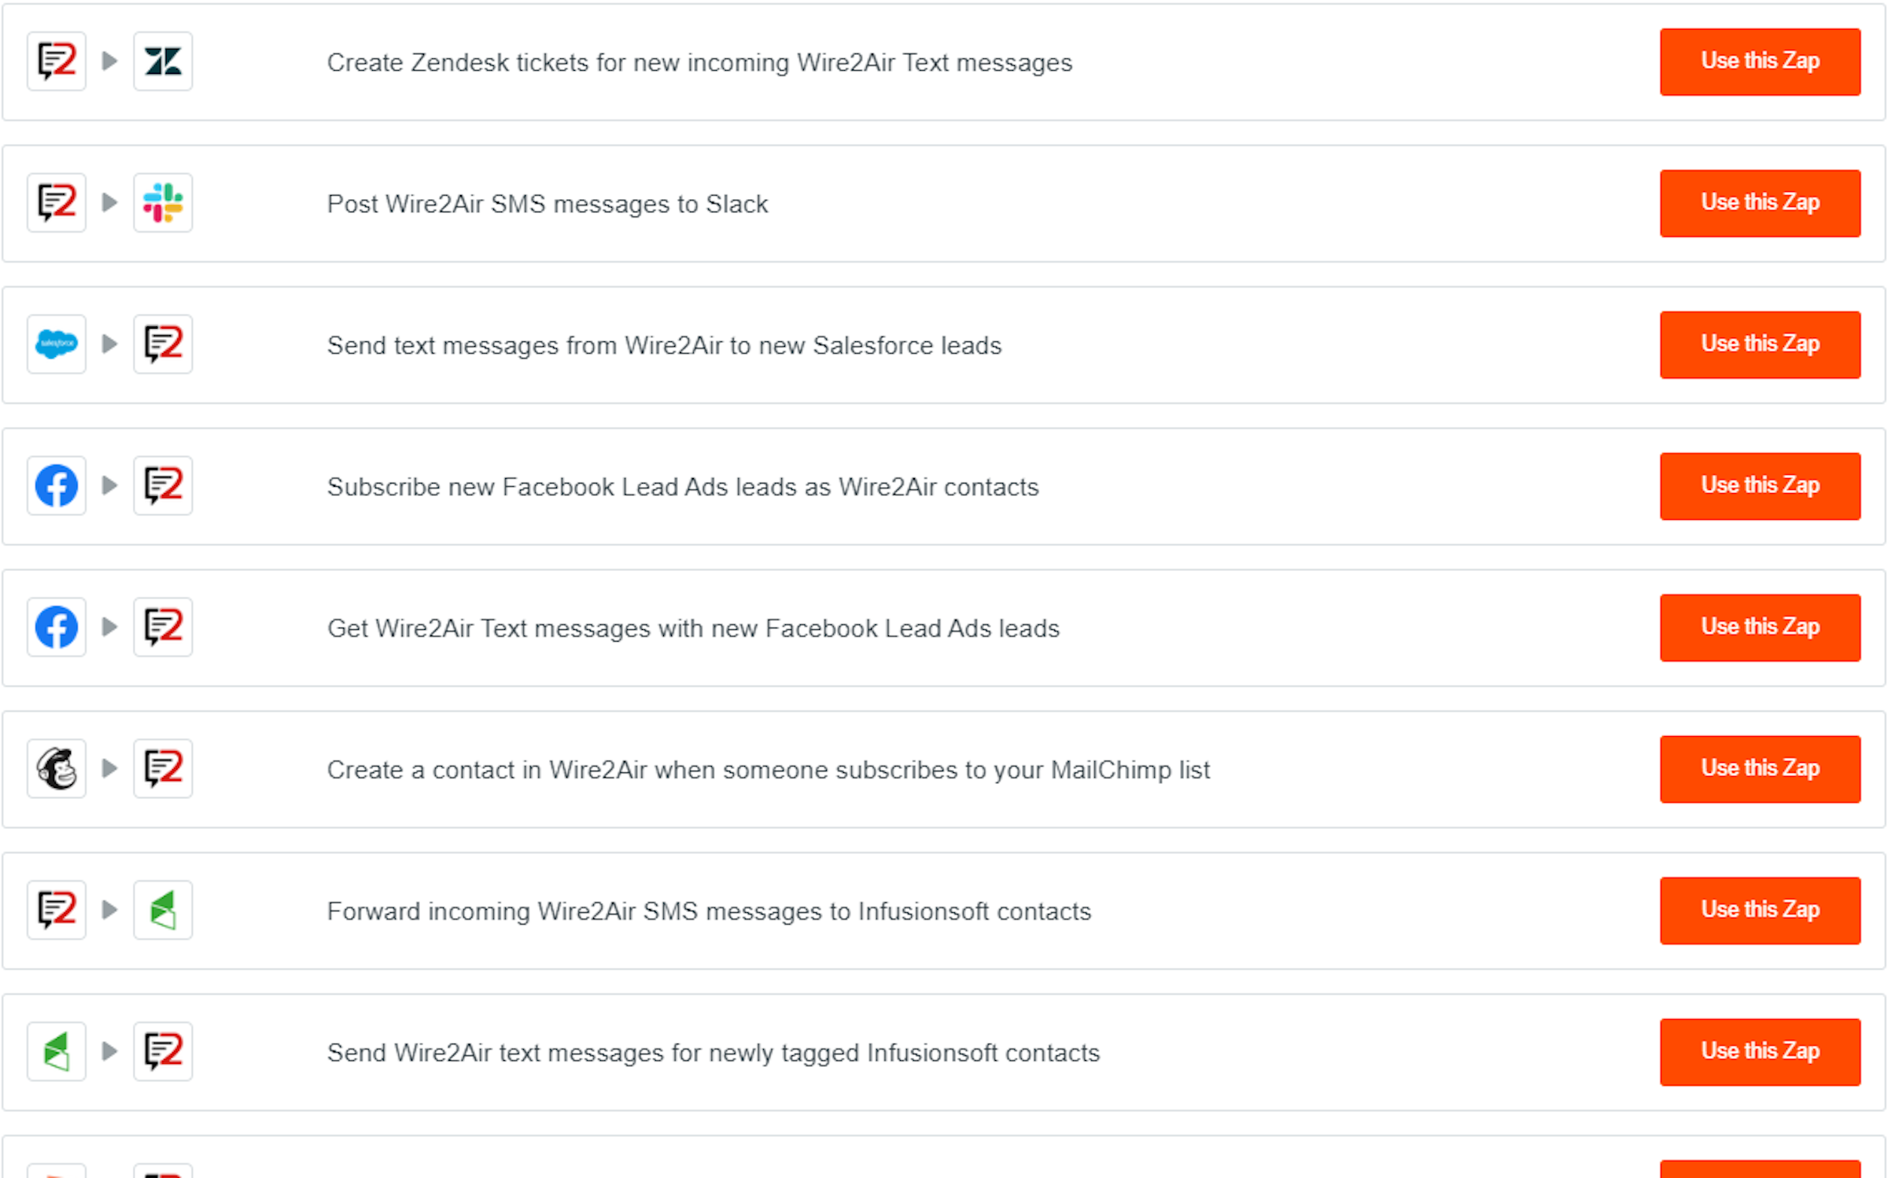Click the arrow between Salesforce and Wire2Air
This screenshot has height=1178, width=1888.
click(109, 344)
